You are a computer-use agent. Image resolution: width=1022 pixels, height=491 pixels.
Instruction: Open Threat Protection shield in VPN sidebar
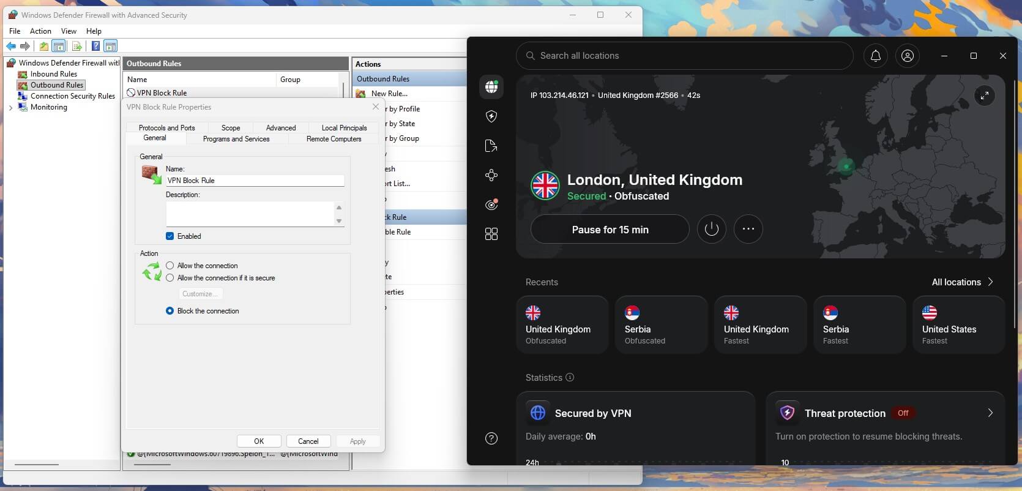tap(491, 116)
